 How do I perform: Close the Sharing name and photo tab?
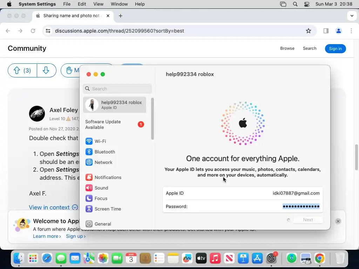click(108, 16)
